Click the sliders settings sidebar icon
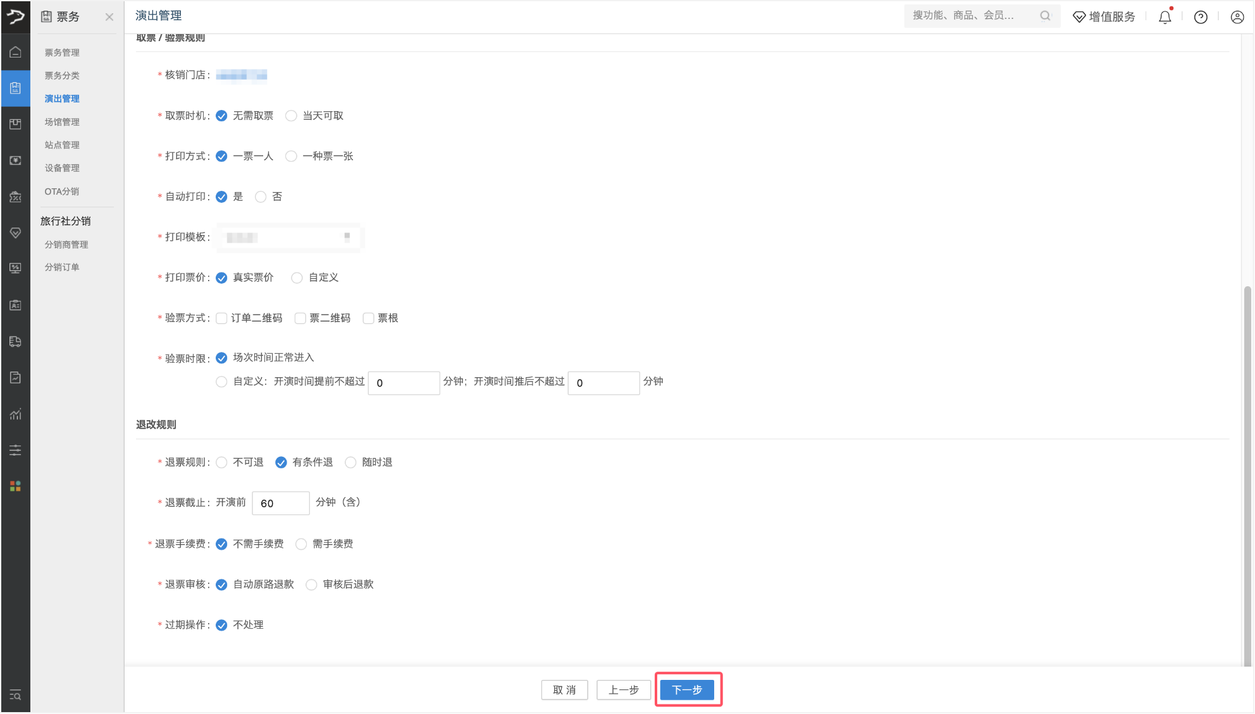 pos(15,450)
